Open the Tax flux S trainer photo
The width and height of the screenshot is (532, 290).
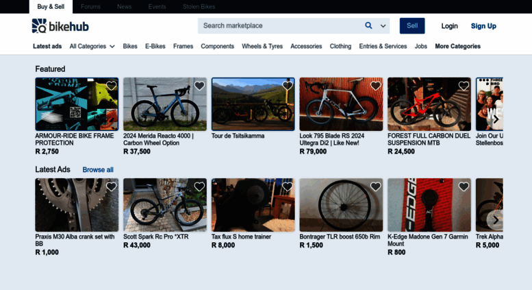pyautogui.click(x=253, y=205)
